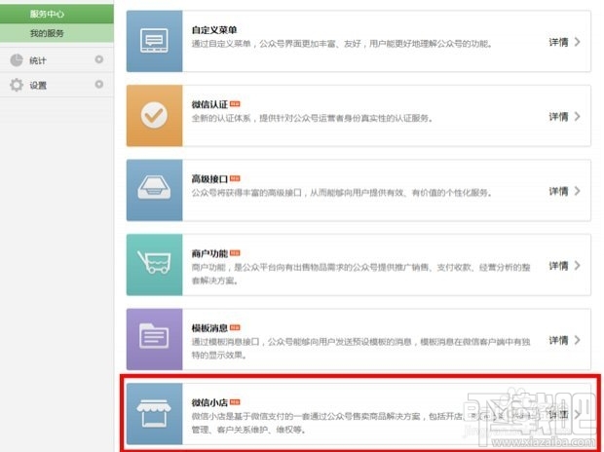Click the new badge beside 微信小店
This screenshot has height=452, width=604.
click(235, 402)
